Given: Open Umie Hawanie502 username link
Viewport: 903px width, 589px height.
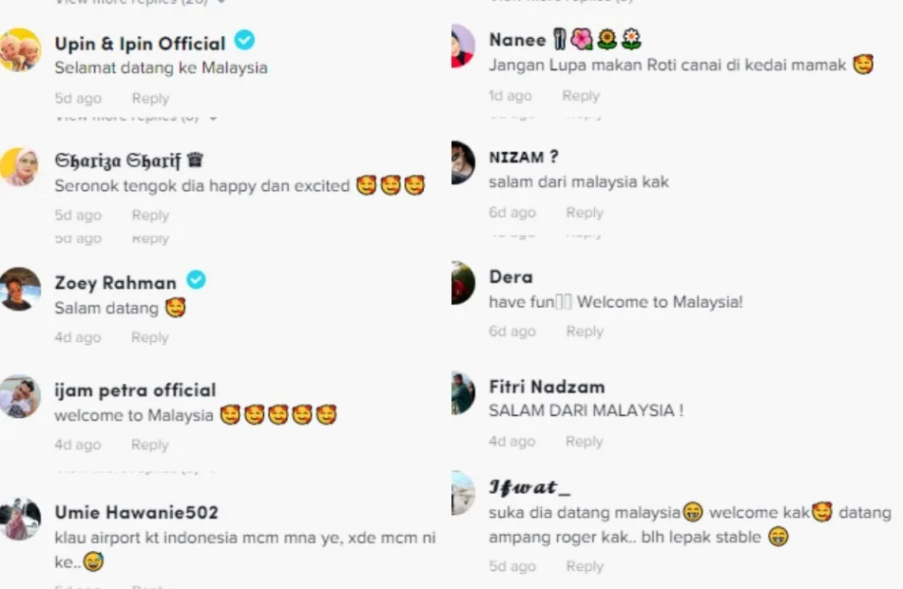Looking at the screenshot, I should coord(137,512).
